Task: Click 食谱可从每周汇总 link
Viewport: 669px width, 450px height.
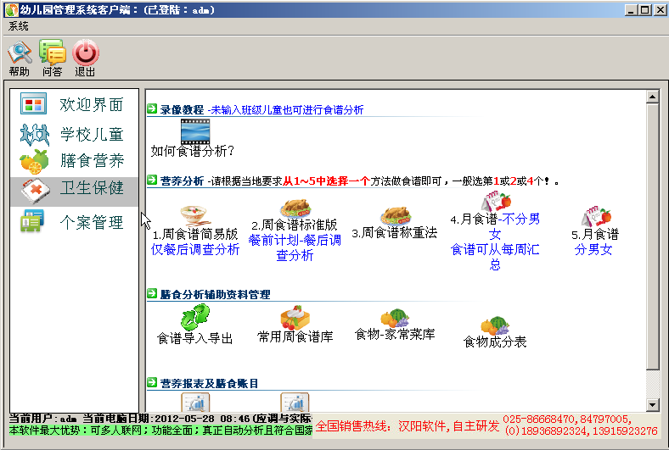Action: click(495, 257)
